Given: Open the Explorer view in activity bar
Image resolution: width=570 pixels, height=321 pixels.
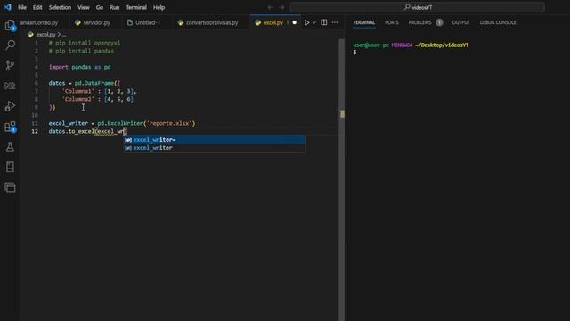Looking at the screenshot, I should (10, 25).
